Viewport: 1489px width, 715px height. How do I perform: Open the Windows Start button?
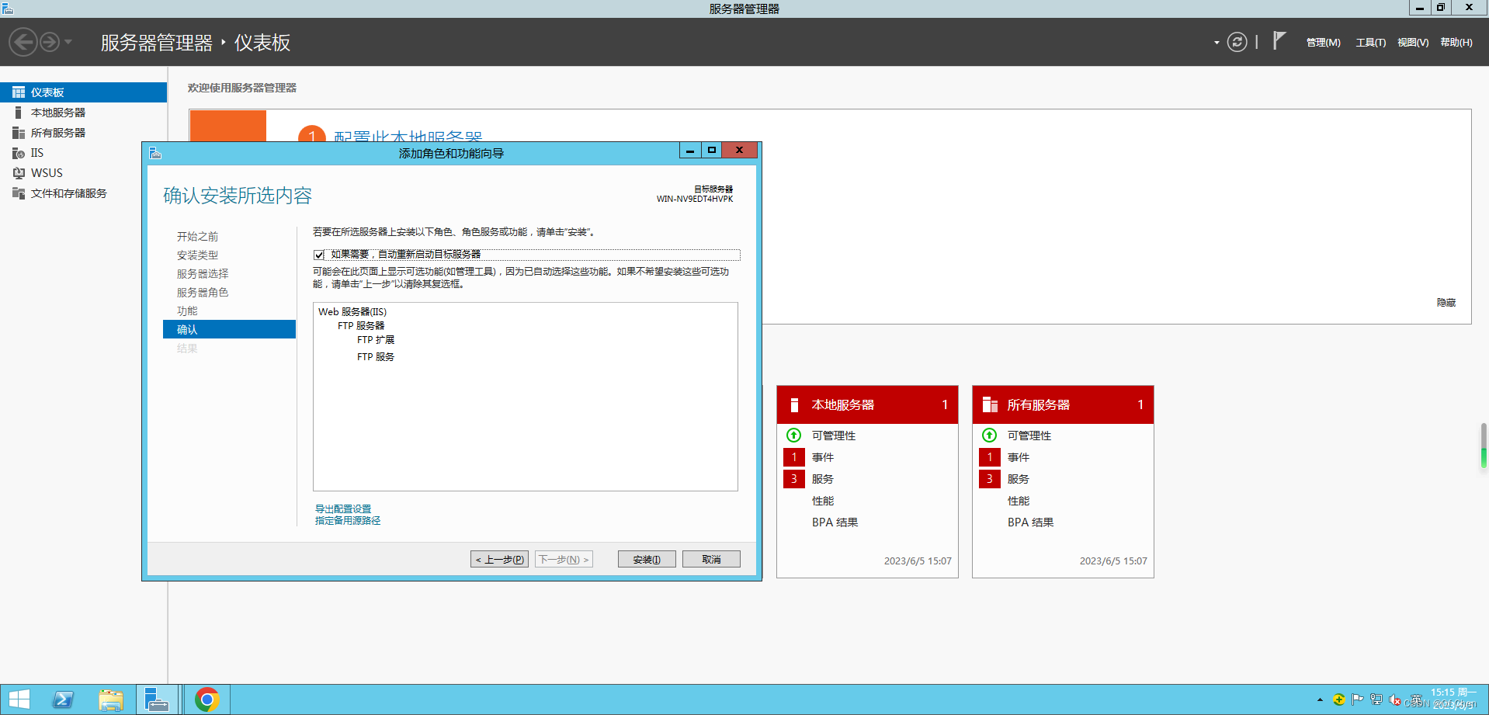coord(19,699)
